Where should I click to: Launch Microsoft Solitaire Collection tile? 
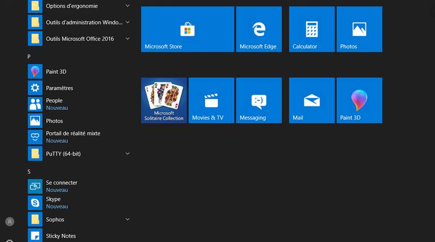[164, 100]
